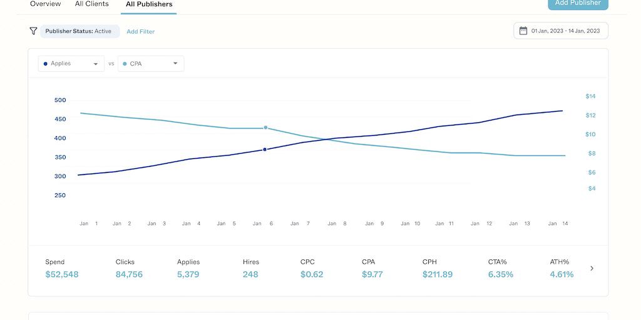This screenshot has height=320, width=641.
Task: Select the CPH $211.89 metric
Action: tap(437, 269)
